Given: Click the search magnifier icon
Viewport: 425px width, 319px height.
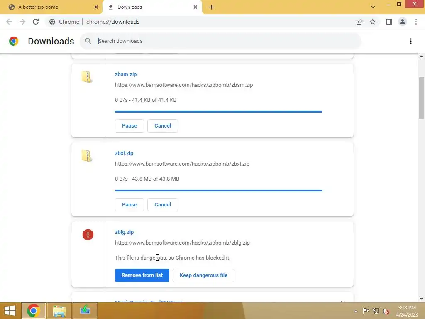Looking at the screenshot, I should (88, 41).
